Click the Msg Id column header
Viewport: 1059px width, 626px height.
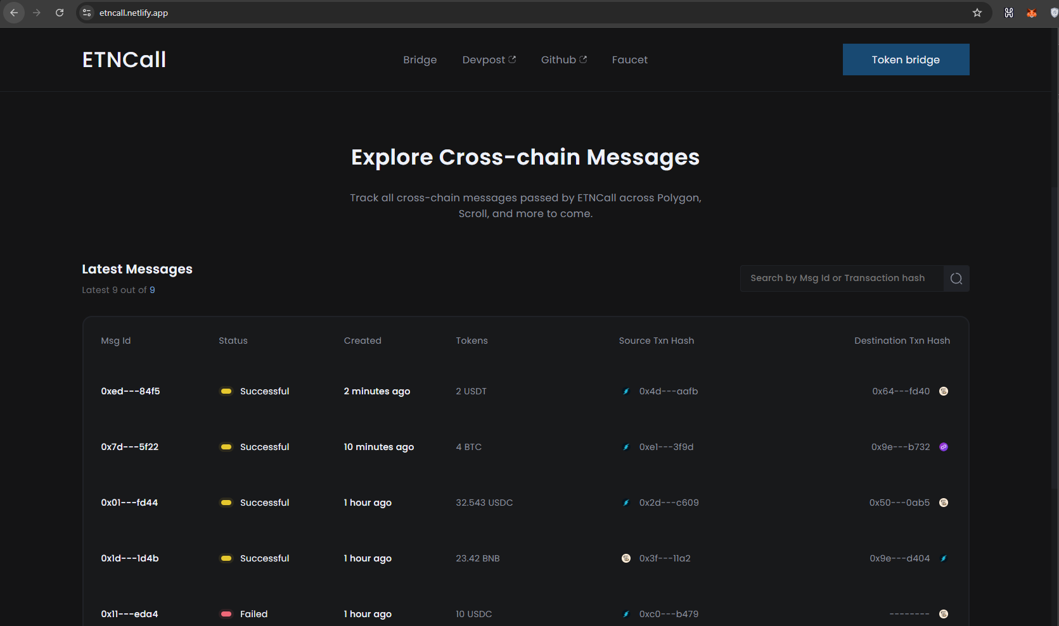[116, 341]
